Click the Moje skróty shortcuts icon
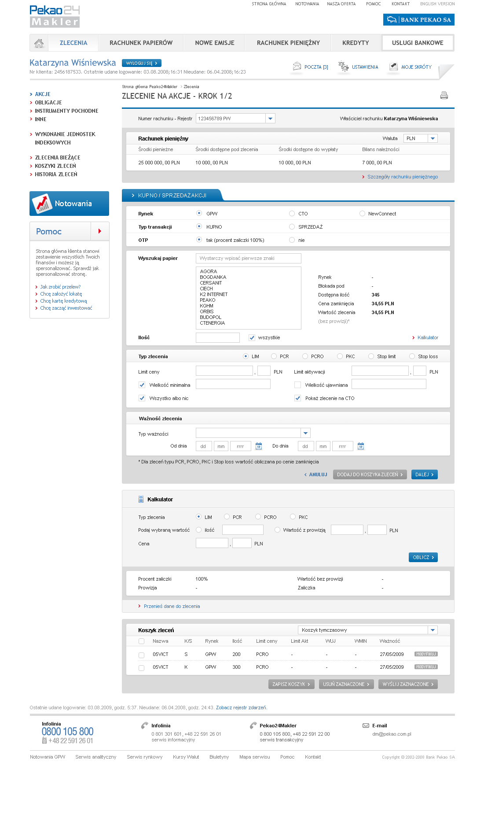 click(393, 67)
